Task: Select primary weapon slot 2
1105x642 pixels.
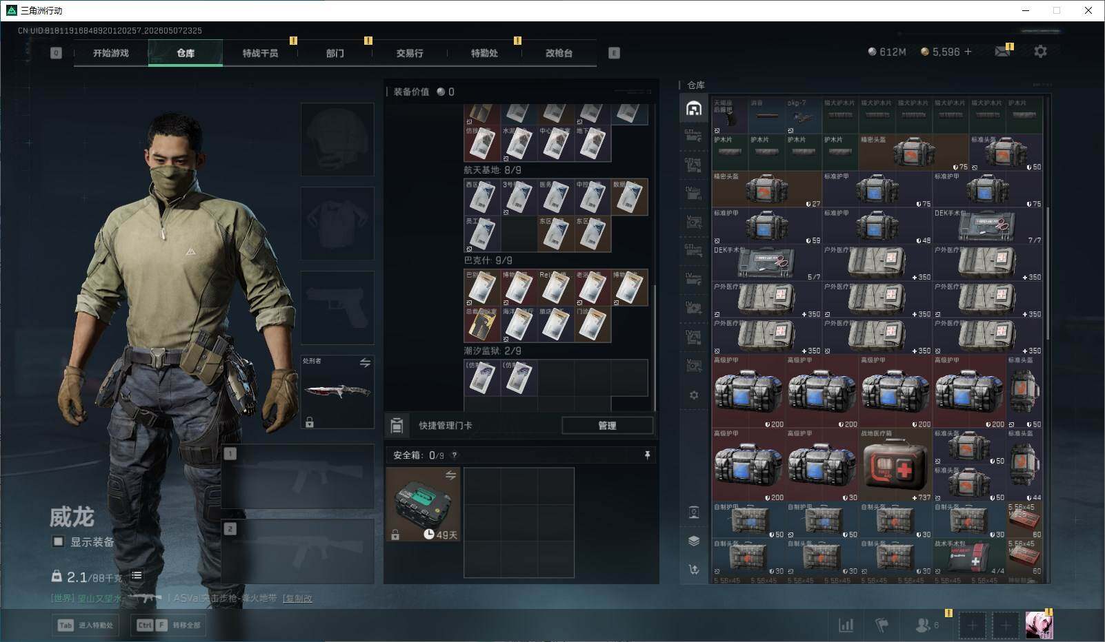Action: point(298,551)
